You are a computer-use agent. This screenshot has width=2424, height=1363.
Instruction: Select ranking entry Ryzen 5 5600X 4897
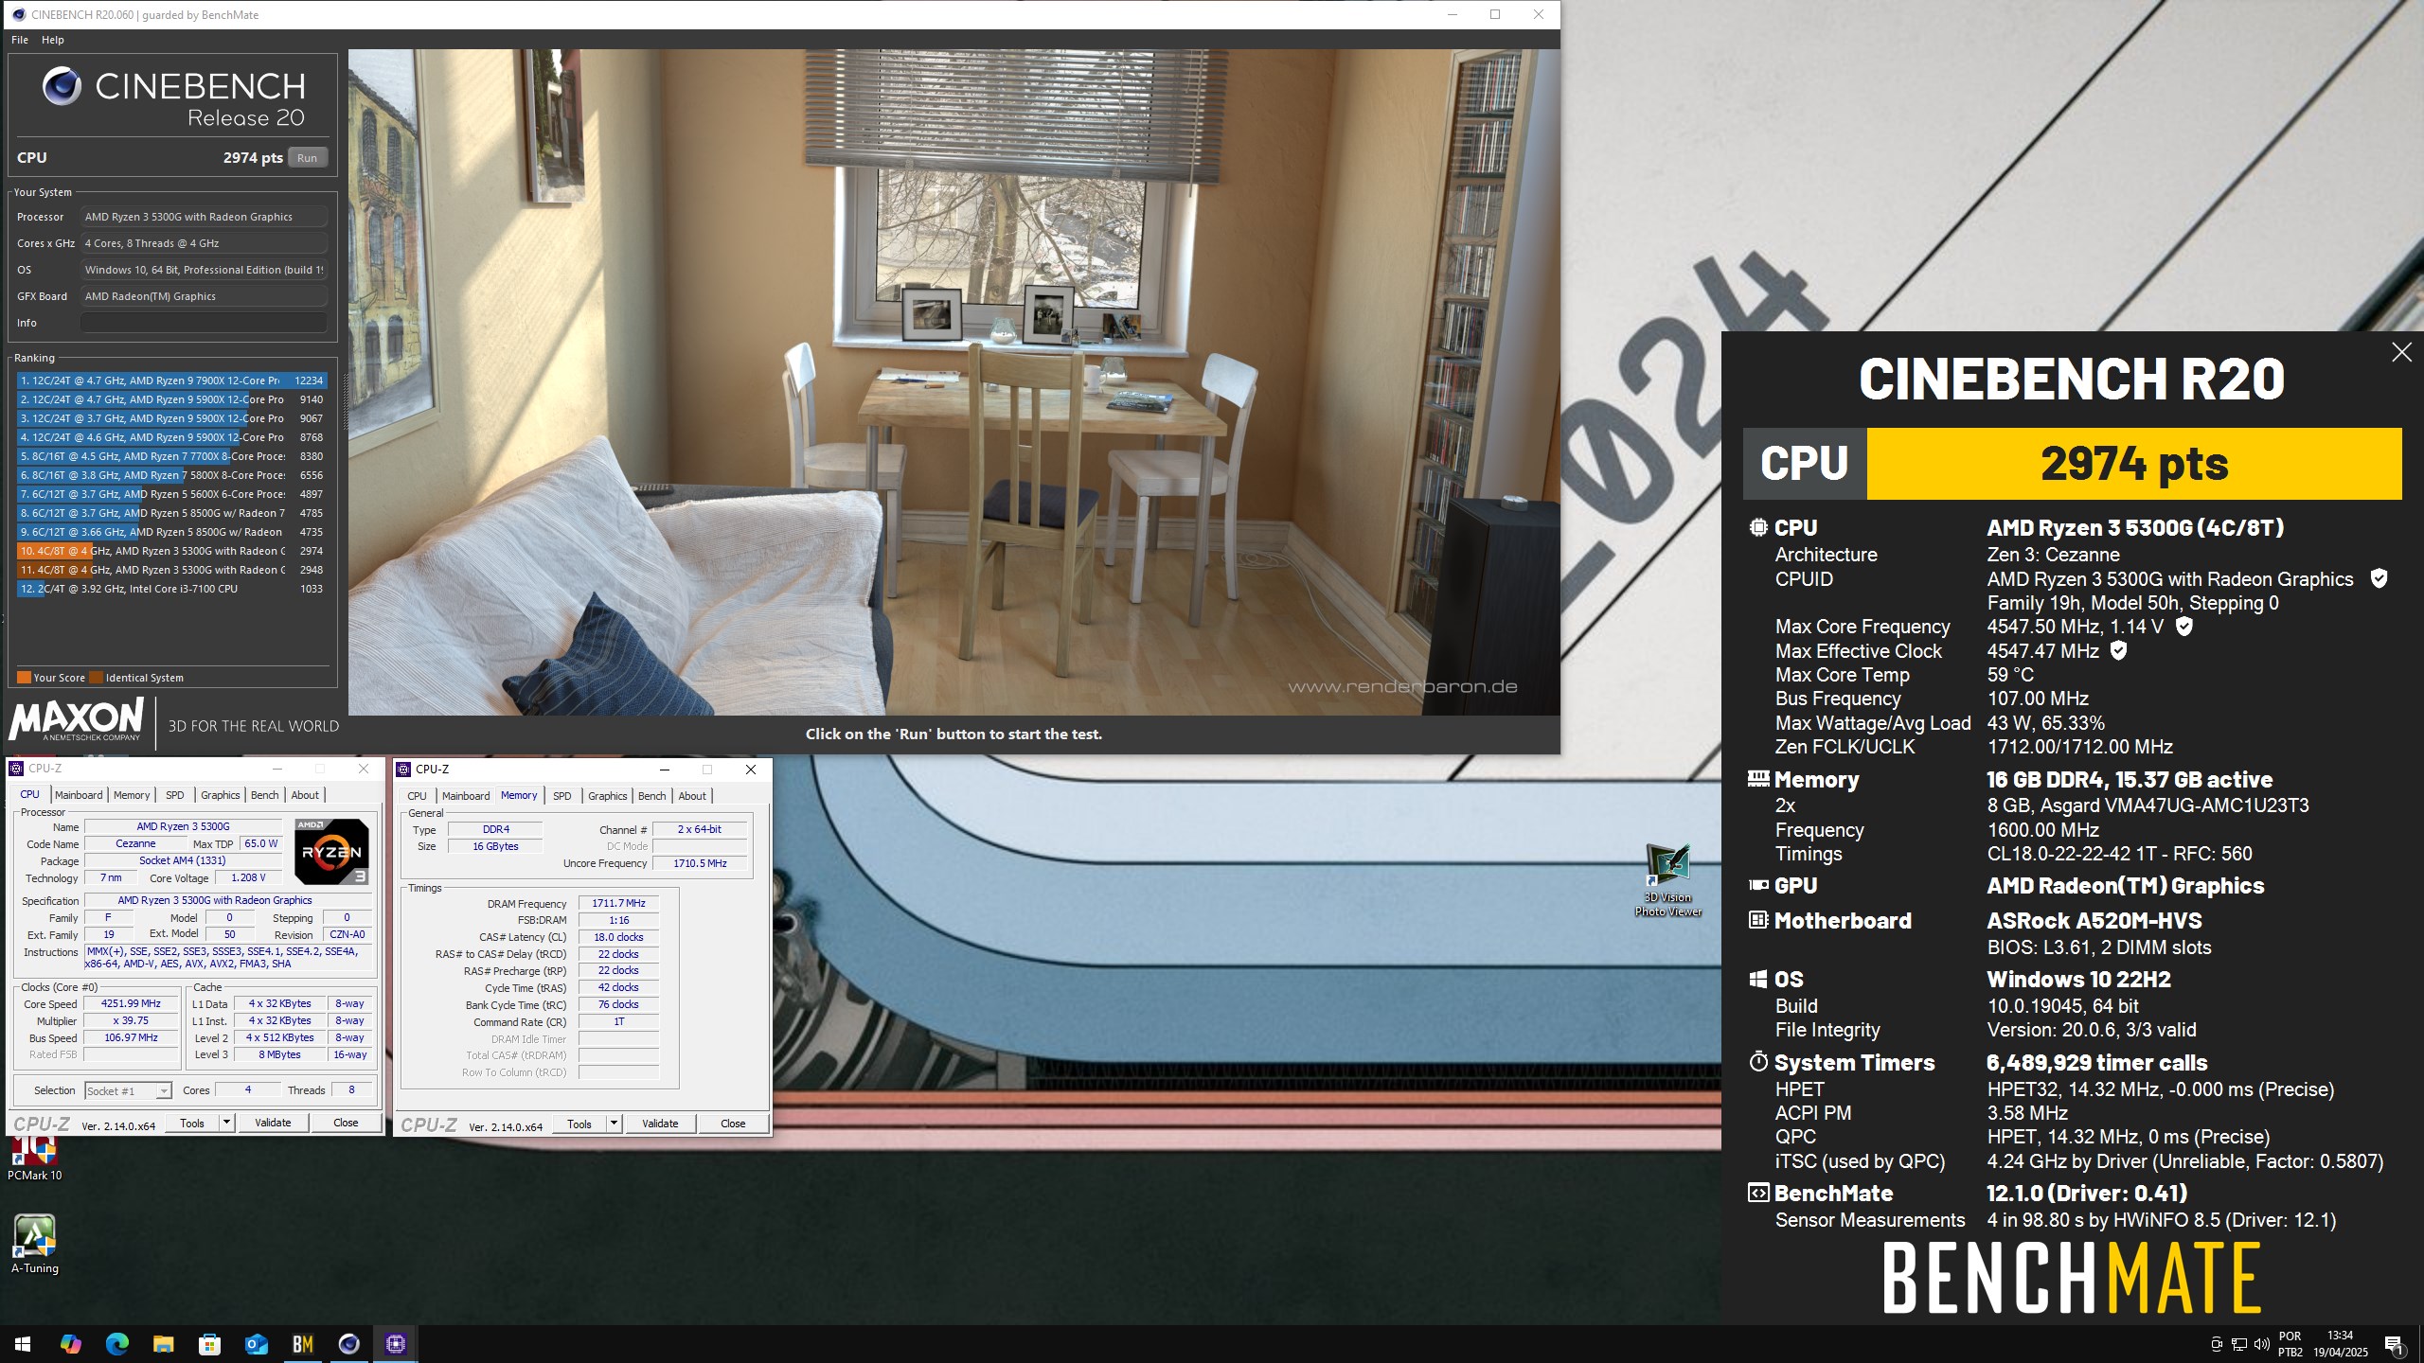[x=171, y=494]
